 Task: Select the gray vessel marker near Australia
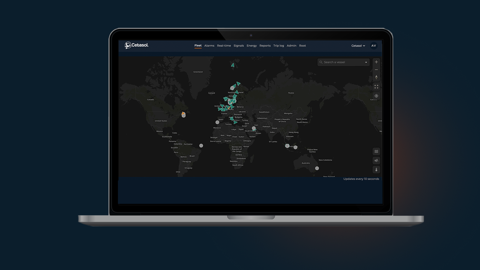point(317,168)
